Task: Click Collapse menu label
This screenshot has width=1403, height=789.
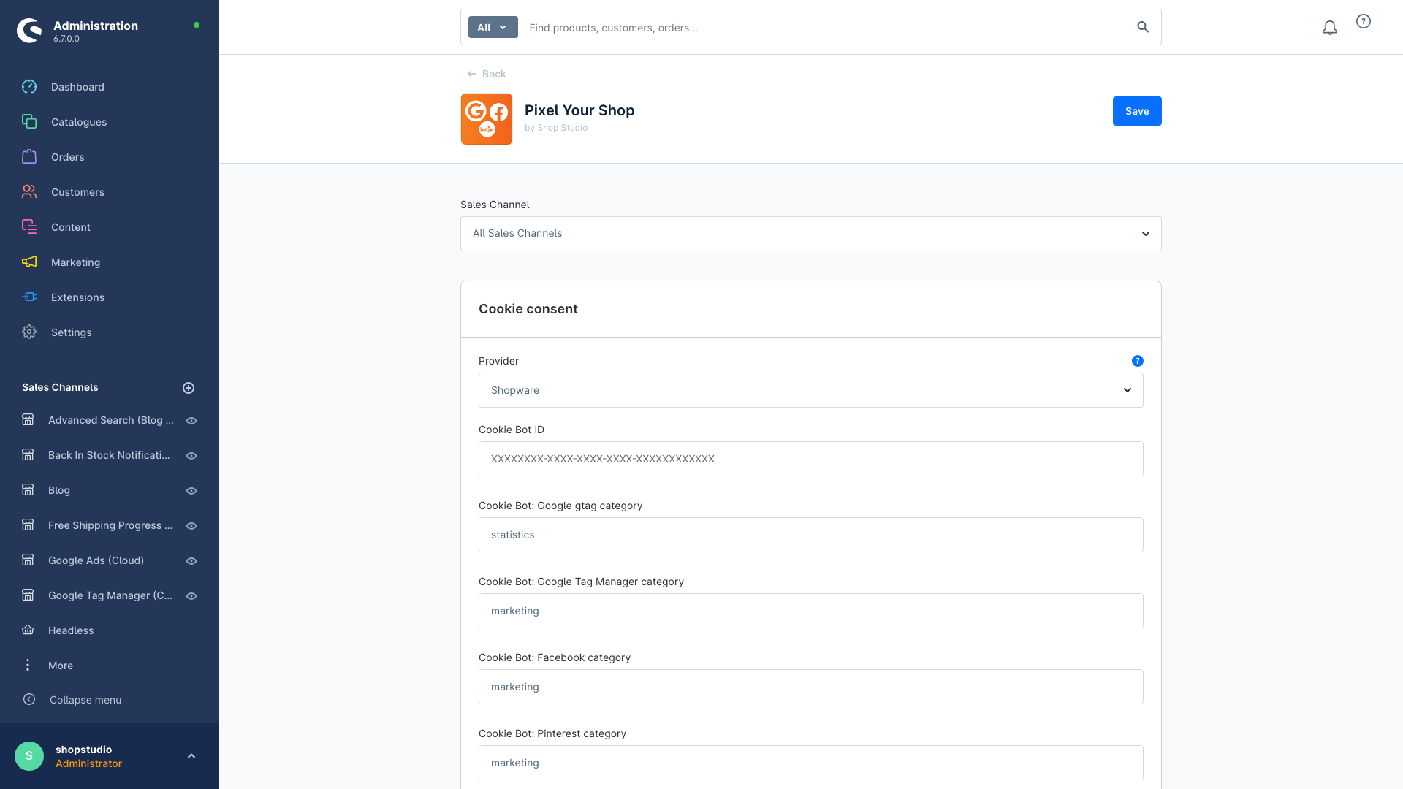Action: tap(85, 700)
